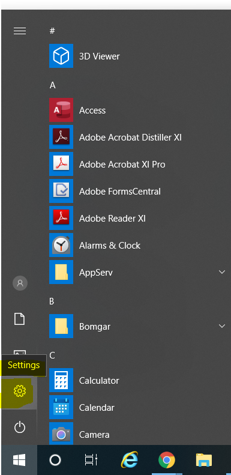The width and height of the screenshot is (231, 475).
Task: Expand the AppServ folder chevron
Action: 222,272
